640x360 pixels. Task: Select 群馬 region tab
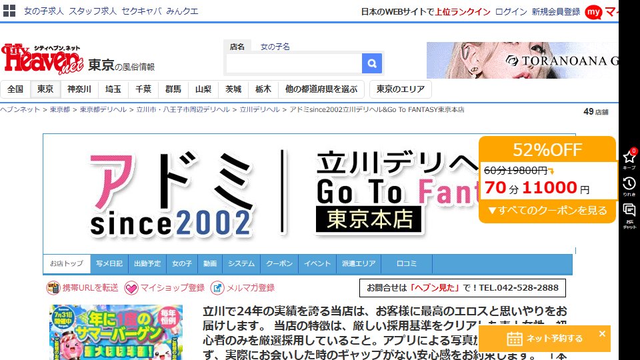coord(173,89)
